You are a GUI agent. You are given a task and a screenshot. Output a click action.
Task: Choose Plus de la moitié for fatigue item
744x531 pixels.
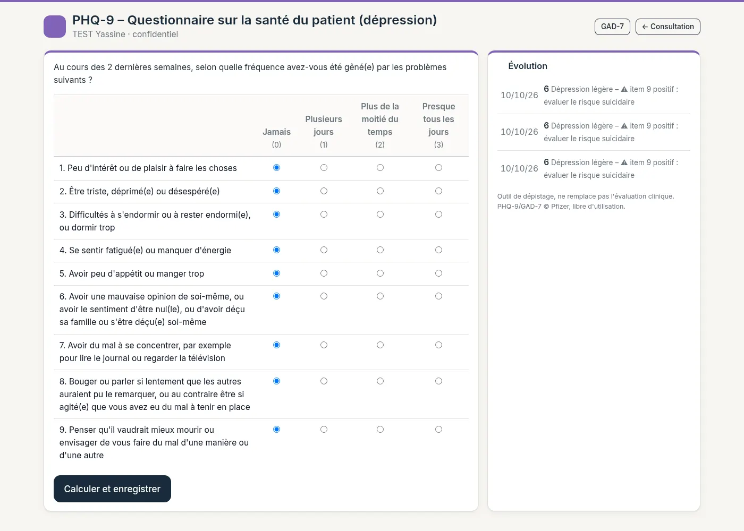[380, 250]
